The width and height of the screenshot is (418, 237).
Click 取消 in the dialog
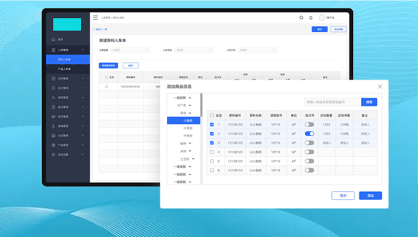[x=343, y=195]
